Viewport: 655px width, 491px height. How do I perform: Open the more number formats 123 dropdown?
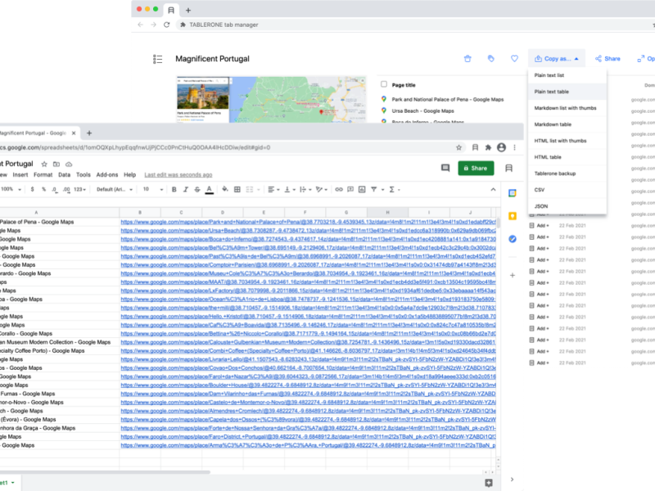coord(79,190)
